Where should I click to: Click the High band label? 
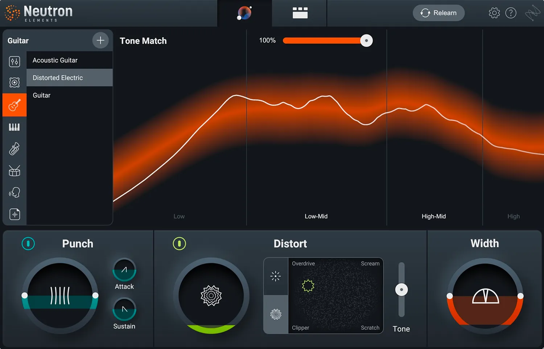514,216
